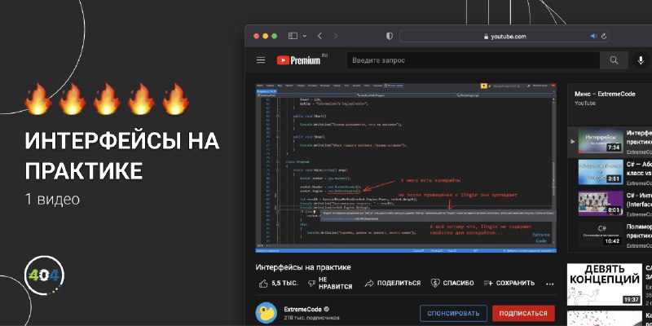652x326 pixels.
Task: Click the video player area
Action: pyautogui.click(x=405, y=168)
